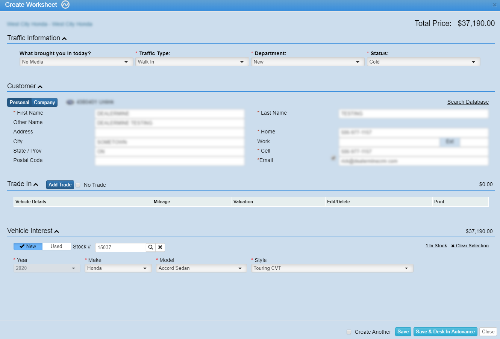Select the Used vehicle tab

click(56, 247)
